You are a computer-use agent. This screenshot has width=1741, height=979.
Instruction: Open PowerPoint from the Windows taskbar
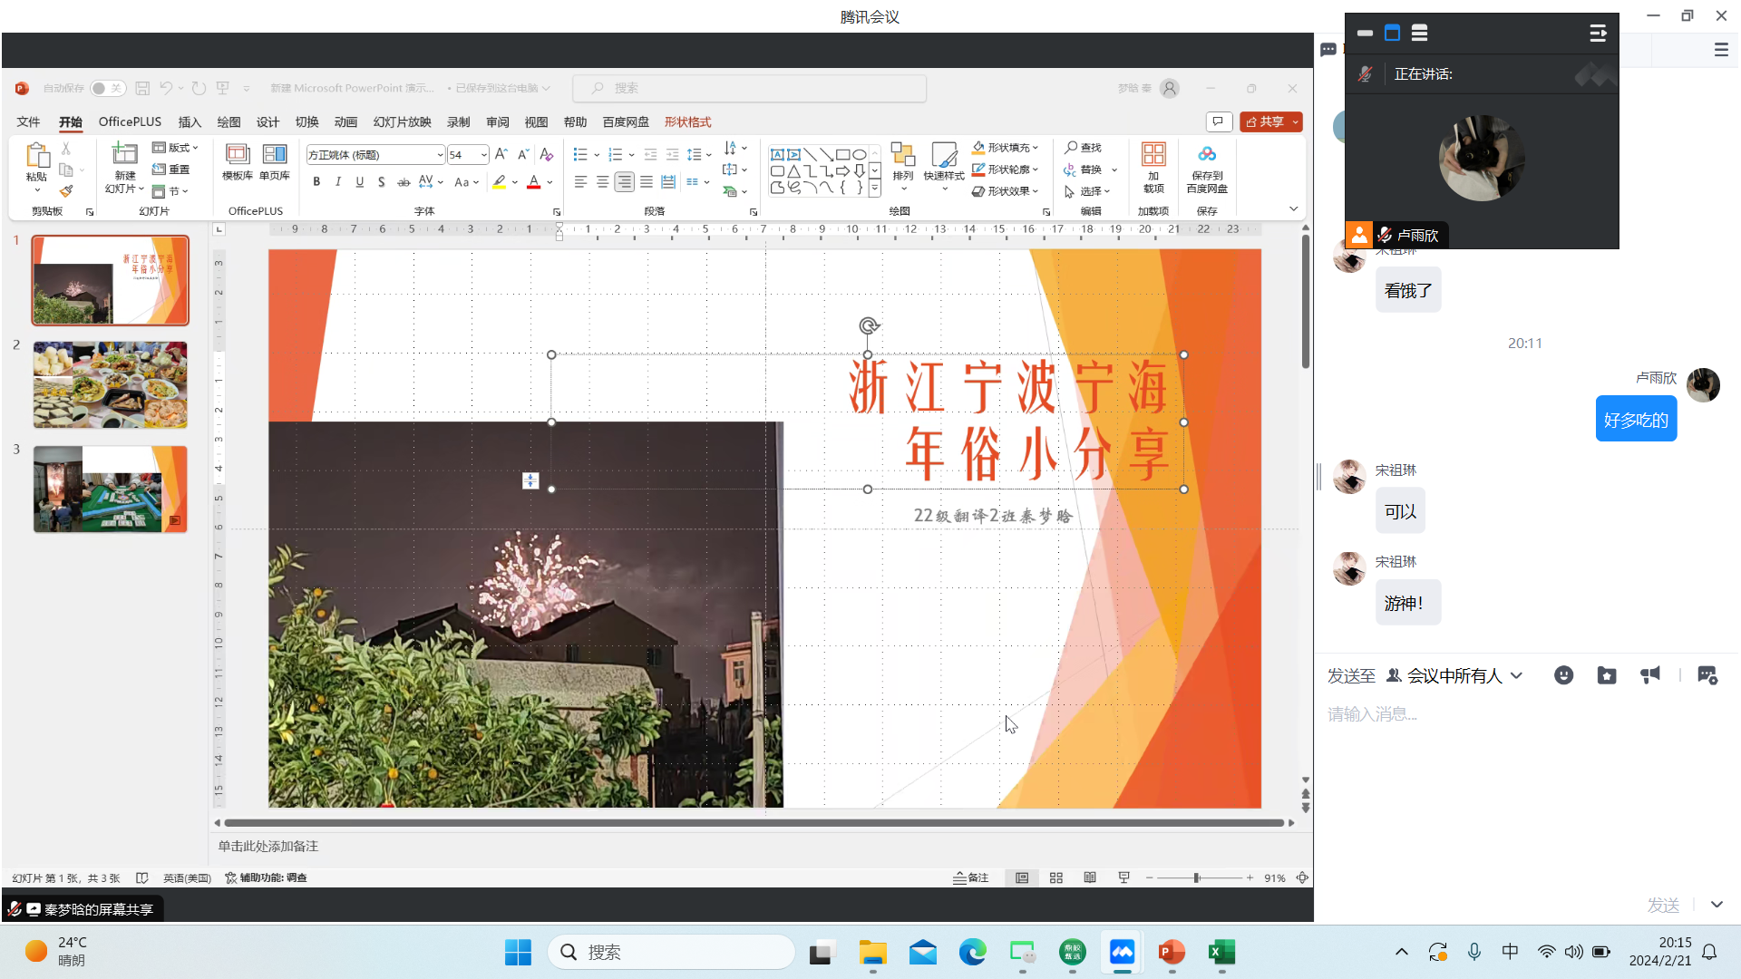point(1172,952)
